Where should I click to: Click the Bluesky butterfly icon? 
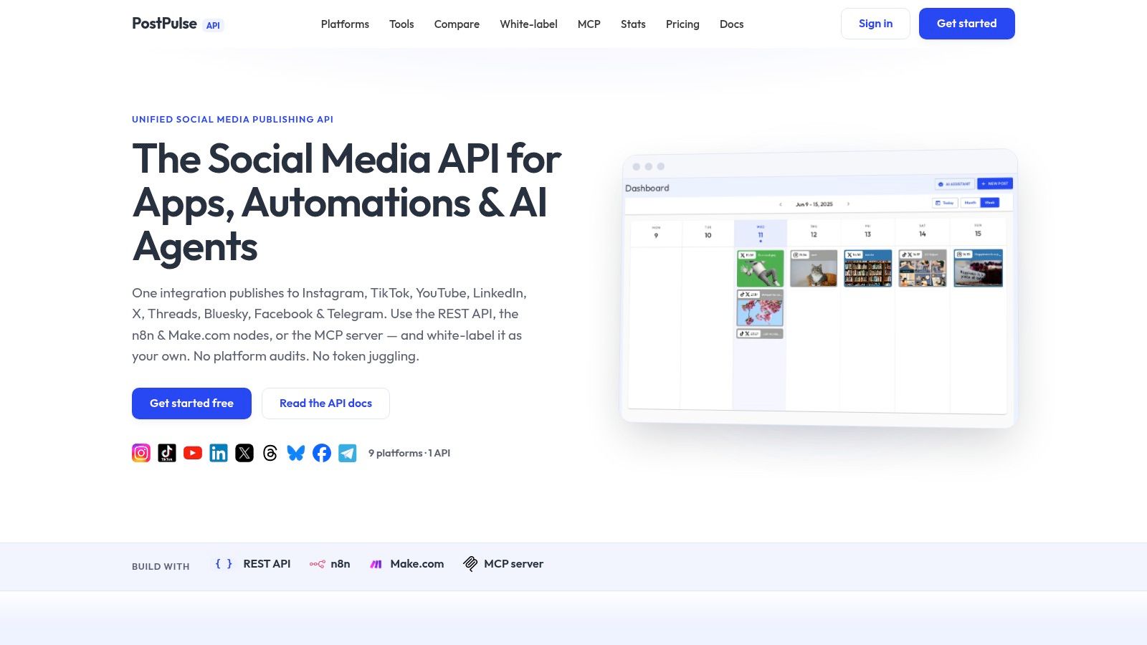[296, 453]
